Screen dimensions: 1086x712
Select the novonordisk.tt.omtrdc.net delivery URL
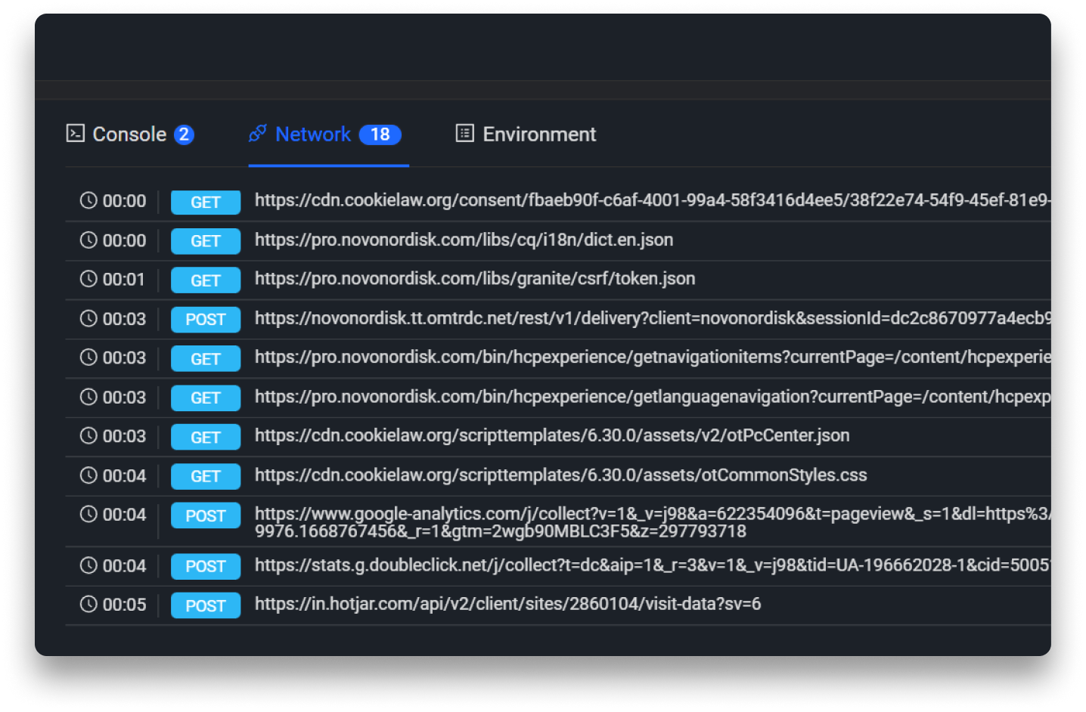tap(653, 318)
